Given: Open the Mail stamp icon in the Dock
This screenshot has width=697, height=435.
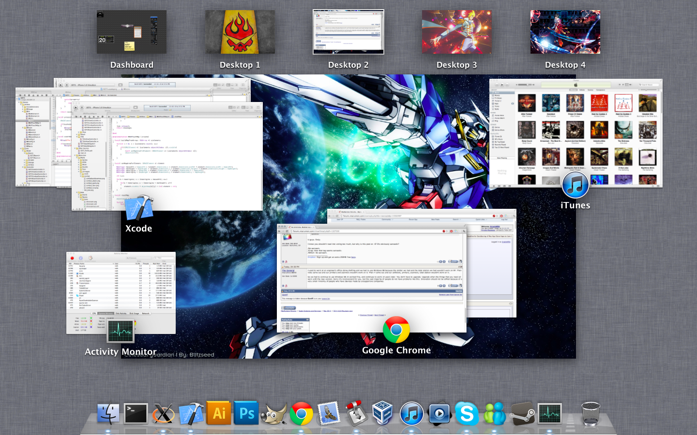Looking at the screenshot, I should 329,414.
